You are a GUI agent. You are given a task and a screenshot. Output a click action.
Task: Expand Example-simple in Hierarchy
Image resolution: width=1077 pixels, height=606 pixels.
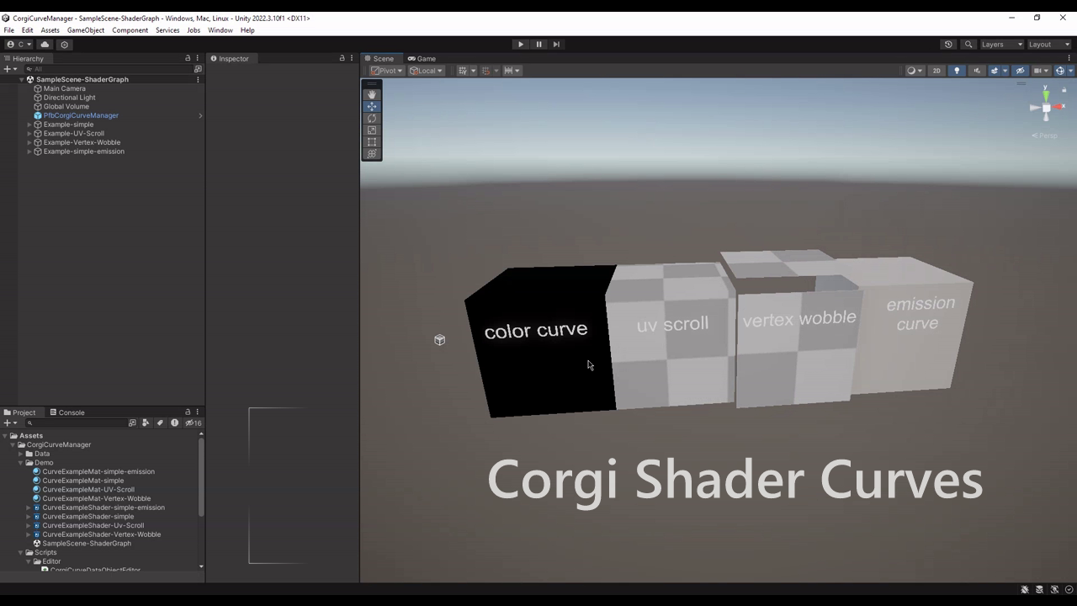[29, 125]
